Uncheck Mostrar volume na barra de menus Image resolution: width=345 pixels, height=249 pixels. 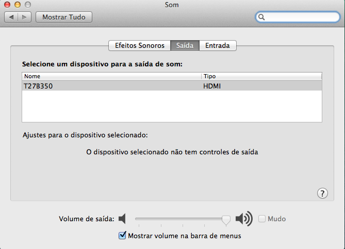[122, 236]
